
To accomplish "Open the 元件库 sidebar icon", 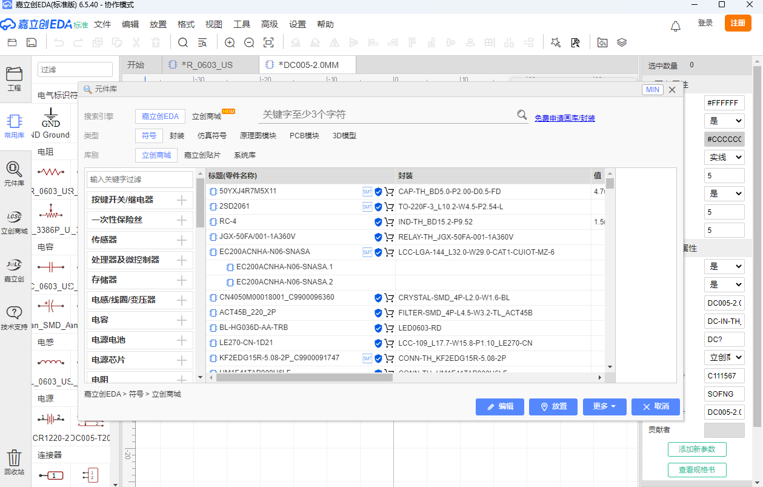I will 15,173.
